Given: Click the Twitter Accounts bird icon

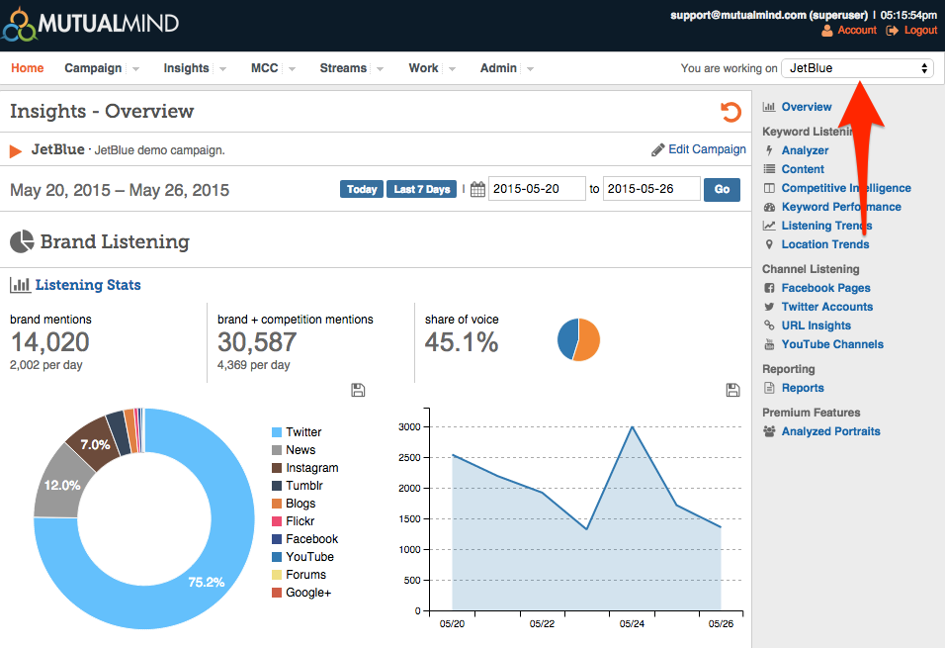Looking at the screenshot, I should click(769, 307).
